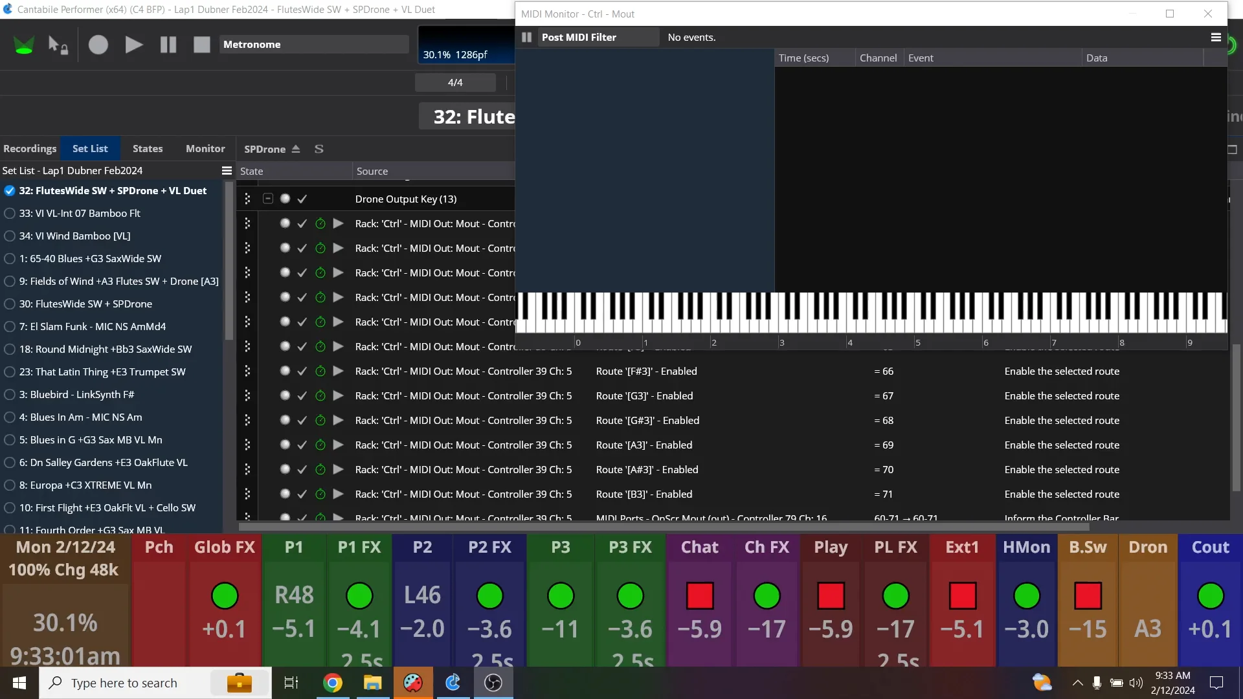
Task: Click the state dot on Route '[F#3]' row
Action: [285, 371]
